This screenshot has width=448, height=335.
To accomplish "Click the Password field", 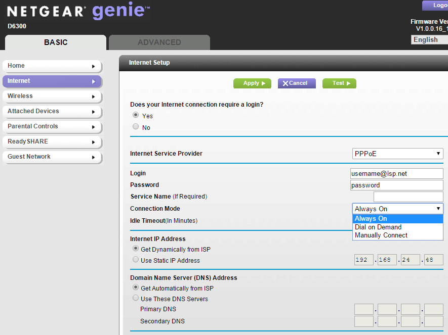I will click(x=396, y=185).
